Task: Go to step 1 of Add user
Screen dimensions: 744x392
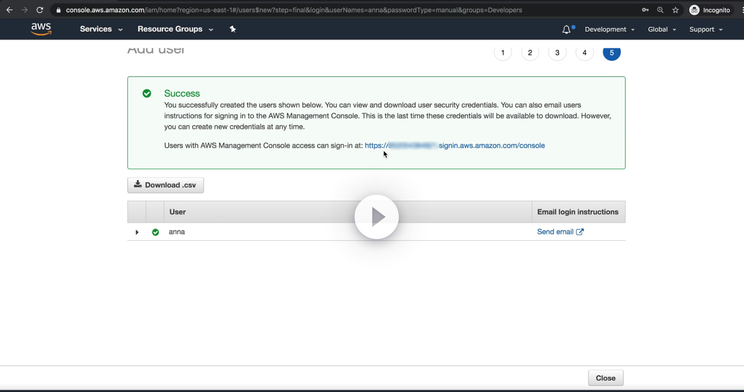Action: coord(503,52)
